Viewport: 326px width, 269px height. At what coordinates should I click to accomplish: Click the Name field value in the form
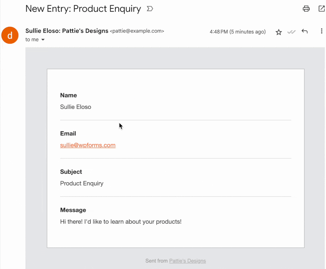click(x=75, y=107)
